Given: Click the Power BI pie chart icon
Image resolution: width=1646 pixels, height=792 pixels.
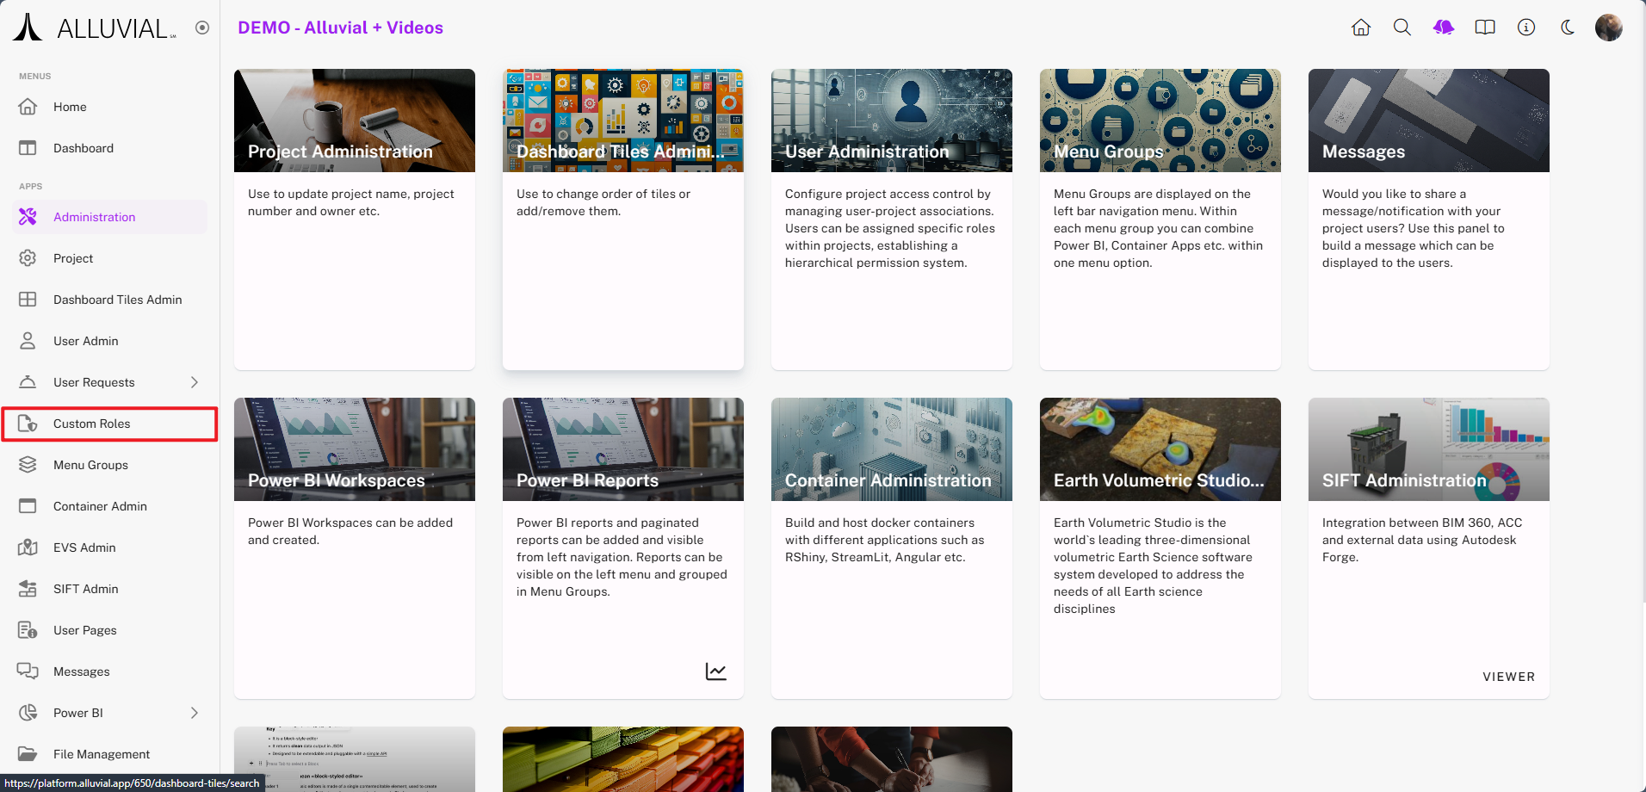Looking at the screenshot, I should pos(28,713).
